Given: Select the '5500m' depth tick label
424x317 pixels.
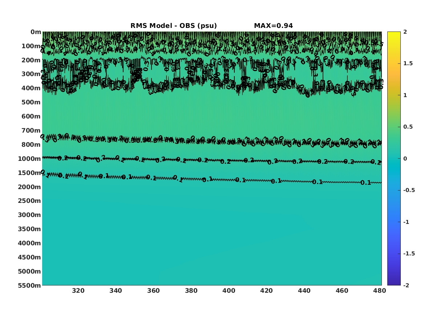Looking at the screenshot, I should pos(29,285).
